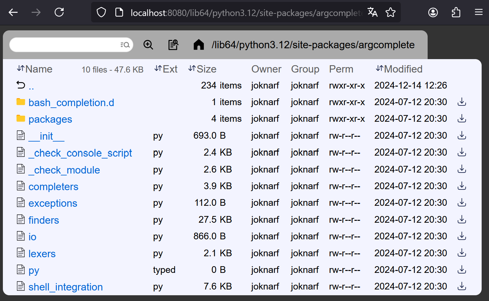This screenshot has width=489, height=301.
Task: Click the search list icon in search box
Action: (x=125, y=45)
